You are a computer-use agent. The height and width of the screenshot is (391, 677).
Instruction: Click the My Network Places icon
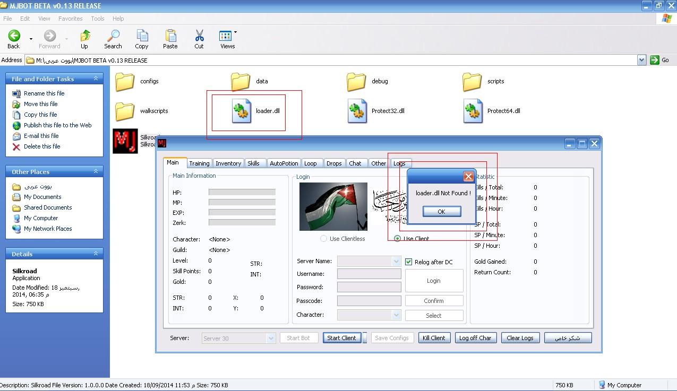point(16,229)
